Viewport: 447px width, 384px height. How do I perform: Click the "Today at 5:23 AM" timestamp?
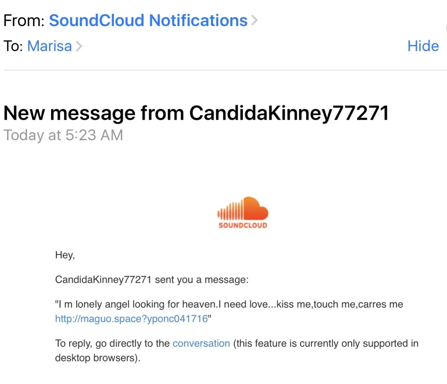[x=63, y=135]
